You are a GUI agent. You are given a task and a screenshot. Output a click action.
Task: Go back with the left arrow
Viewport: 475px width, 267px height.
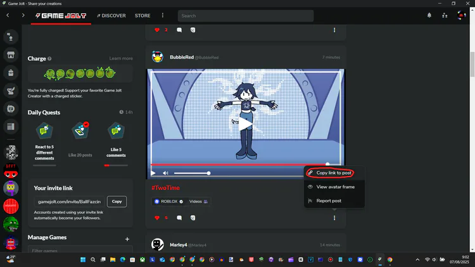pyautogui.click(x=8, y=15)
